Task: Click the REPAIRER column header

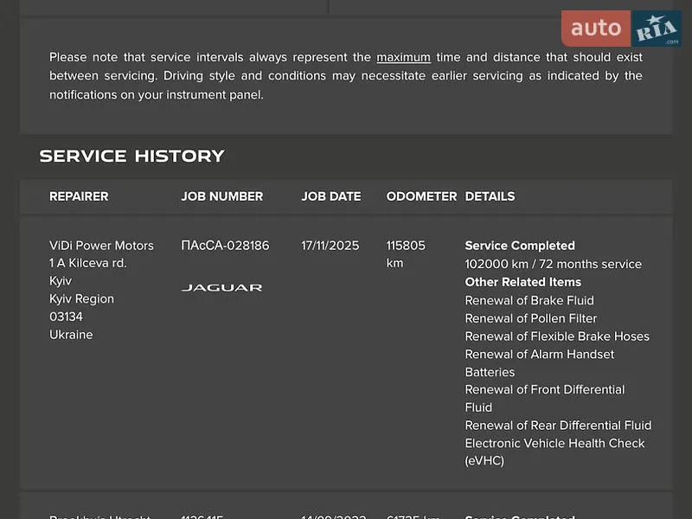Action: point(79,196)
